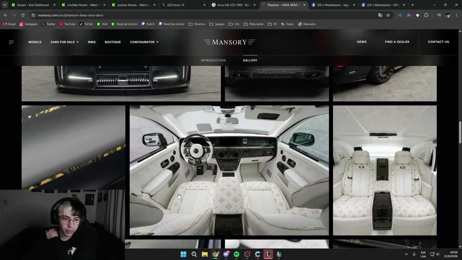Expand the Cars For Sale dropdown
The height and width of the screenshot is (260, 462).
pyautogui.click(x=65, y=42)
